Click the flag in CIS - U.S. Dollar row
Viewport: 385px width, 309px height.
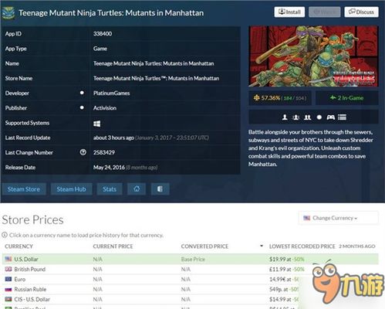8,299
